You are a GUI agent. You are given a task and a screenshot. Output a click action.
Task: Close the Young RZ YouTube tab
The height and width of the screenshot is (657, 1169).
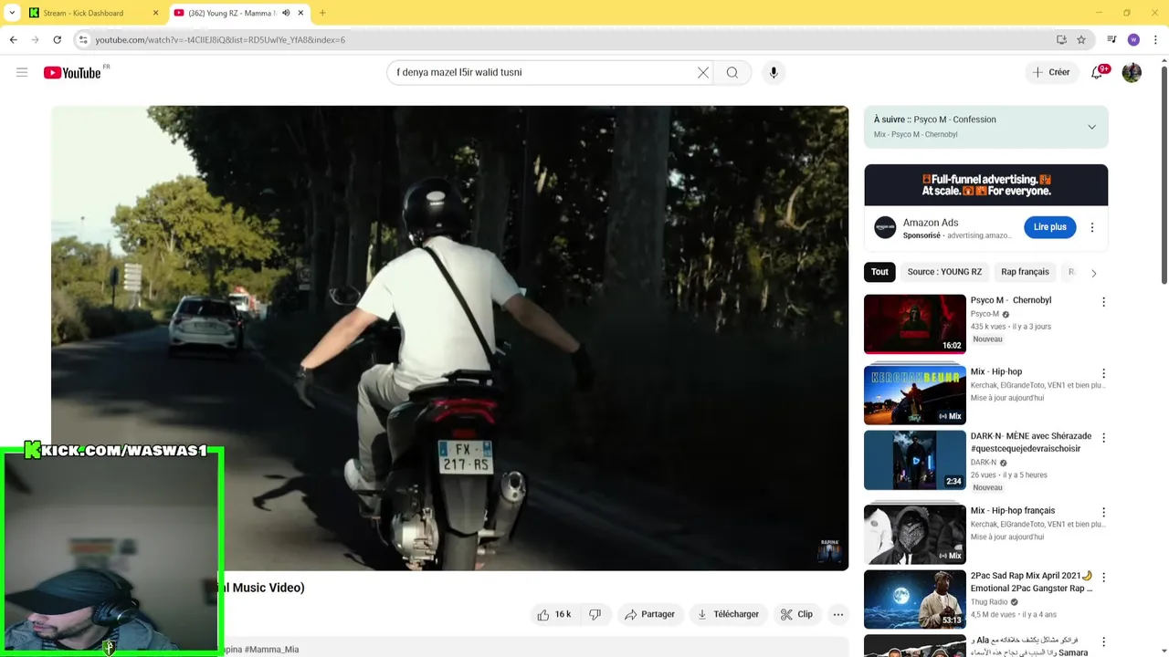click(300, 13)
